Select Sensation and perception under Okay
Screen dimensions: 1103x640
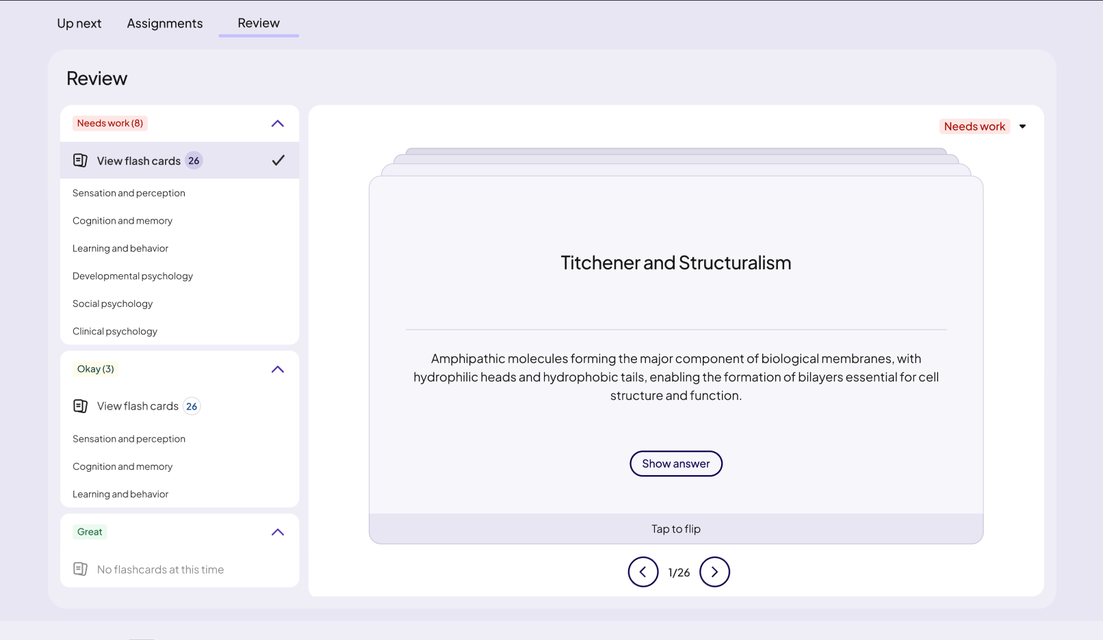pyautogui.click(x=129, y=439)
